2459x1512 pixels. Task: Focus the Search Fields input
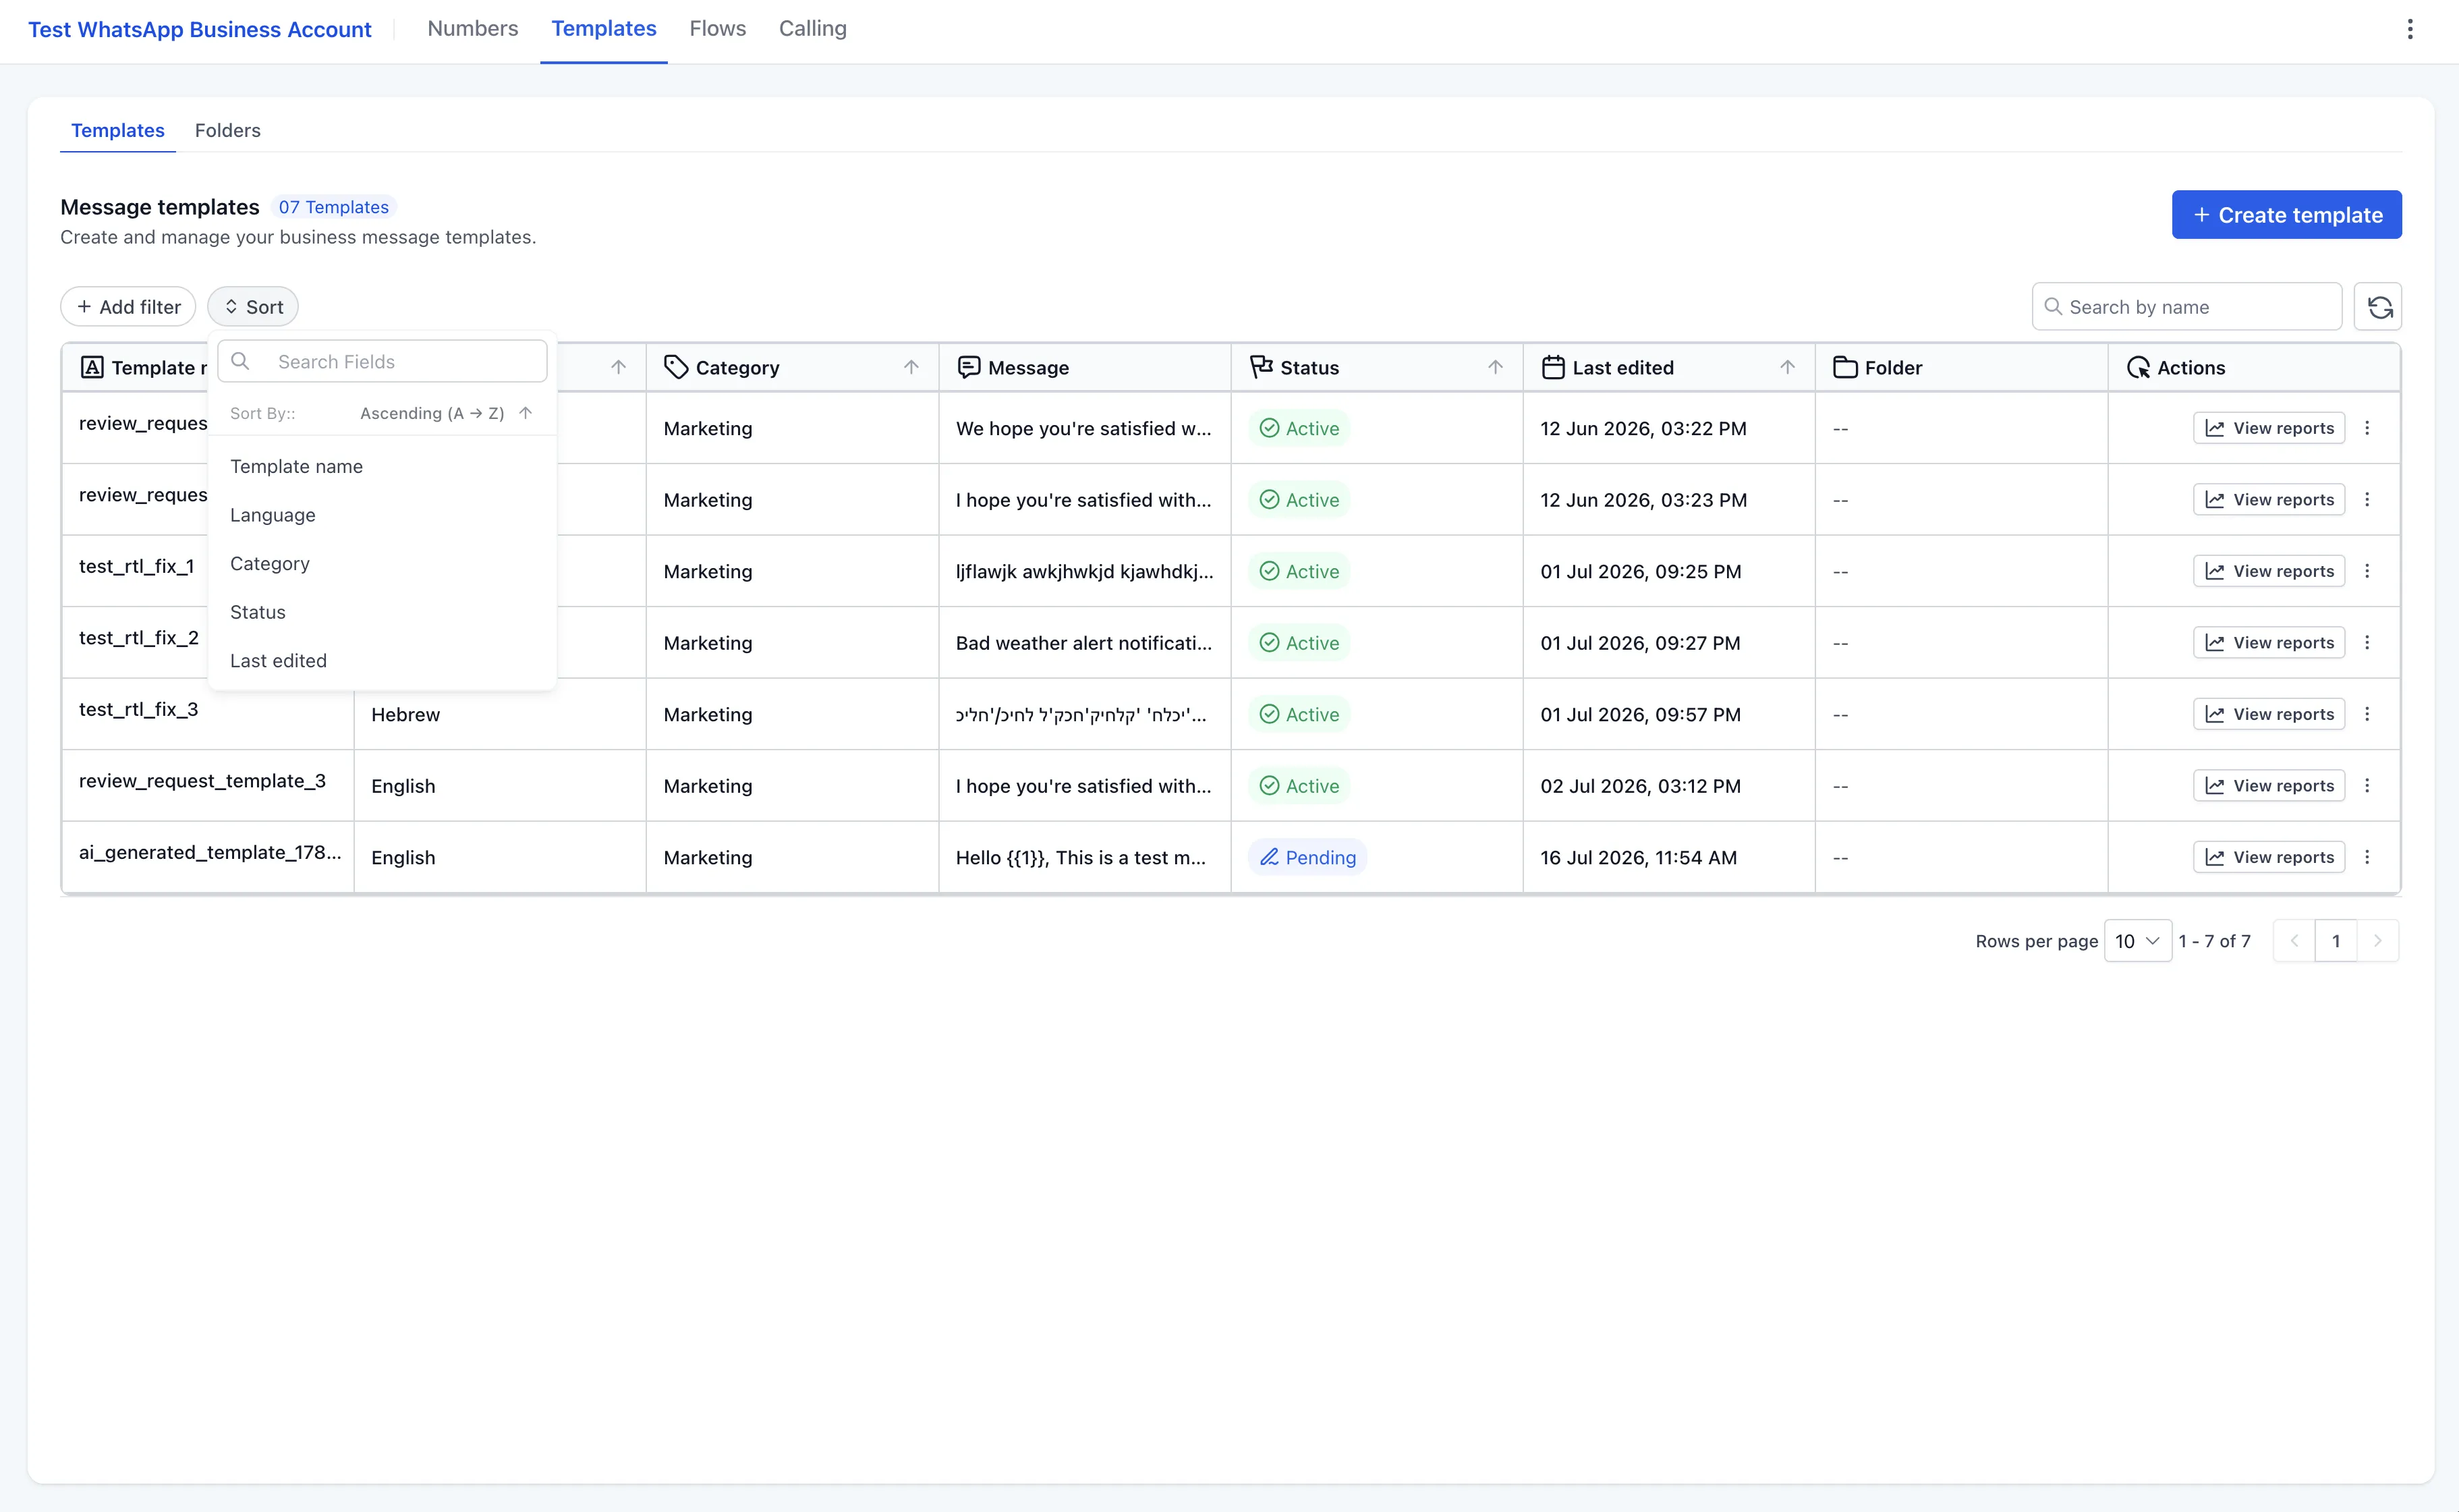[x=382, y=361]
